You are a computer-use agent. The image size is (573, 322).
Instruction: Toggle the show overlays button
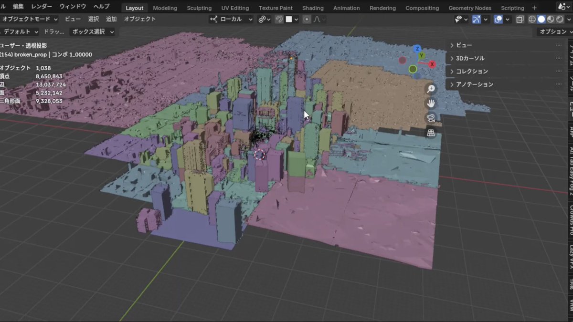pos(498,19)
